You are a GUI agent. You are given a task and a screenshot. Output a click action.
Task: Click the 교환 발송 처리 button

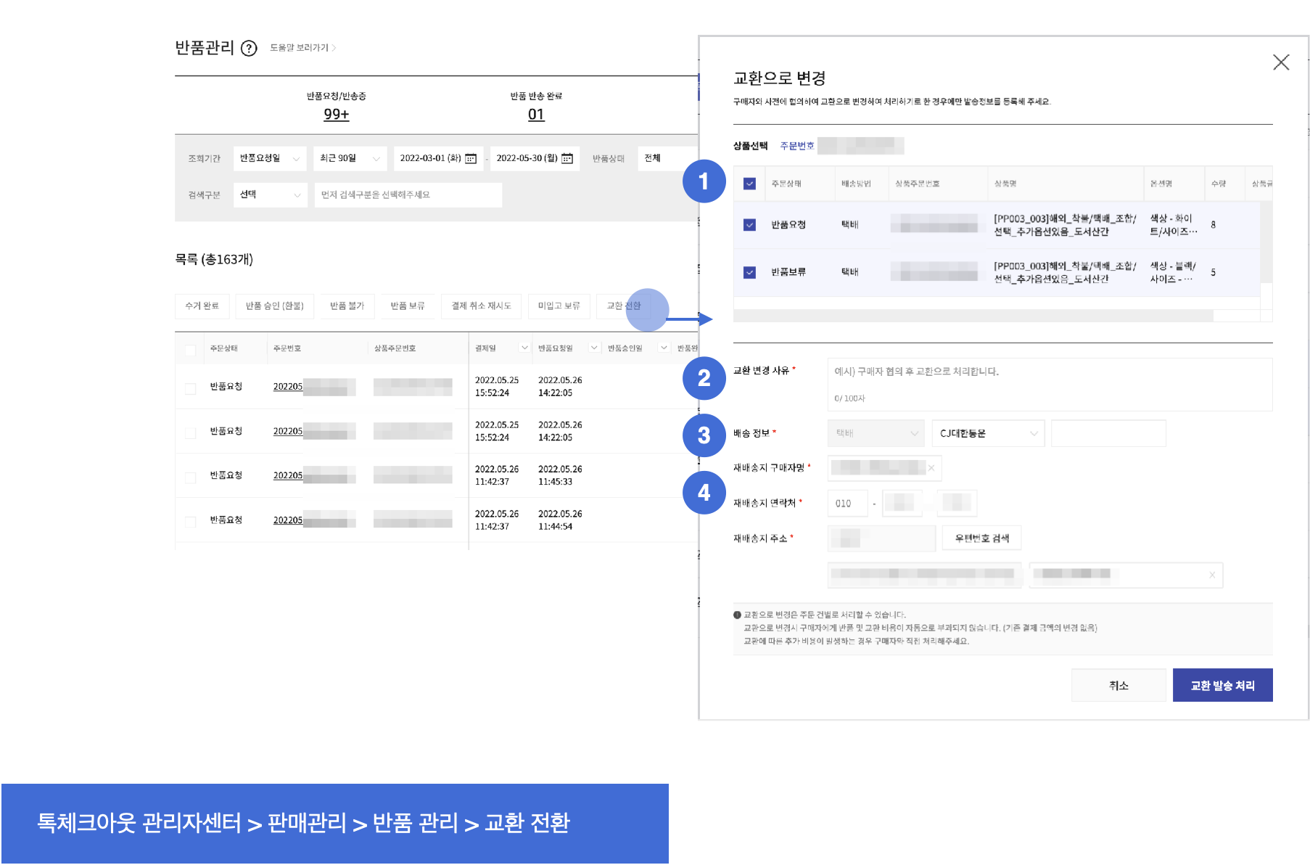tap(1222, 685)
